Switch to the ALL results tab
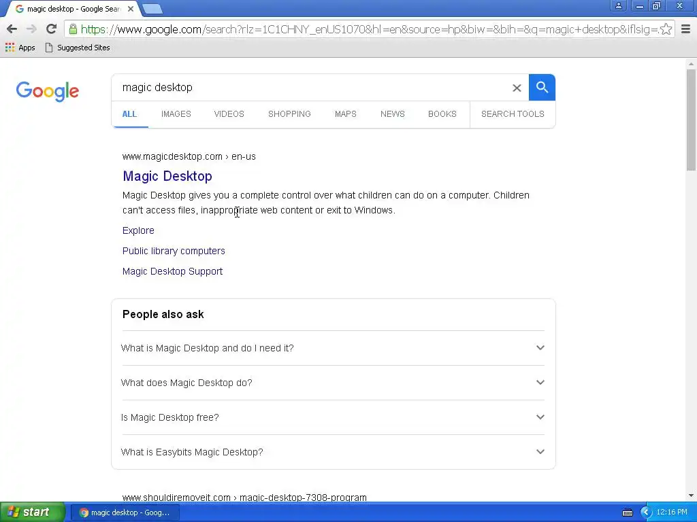This screenshot has width=697, height=522. [x=129, y=114]
